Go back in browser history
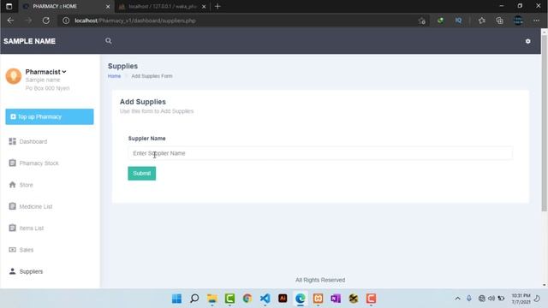Image resolution: width=548 pixels, height=308 pixels. [x=10, y=21]
